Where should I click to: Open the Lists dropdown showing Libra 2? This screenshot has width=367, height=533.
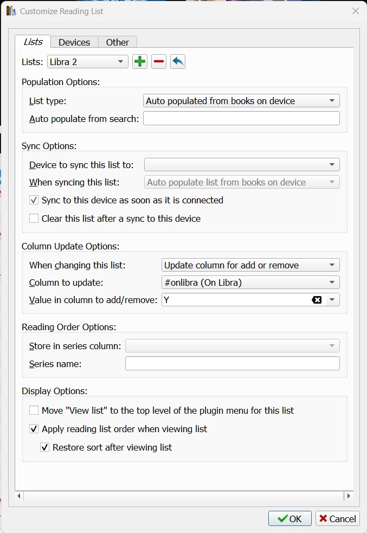click(x=88, y=62)
